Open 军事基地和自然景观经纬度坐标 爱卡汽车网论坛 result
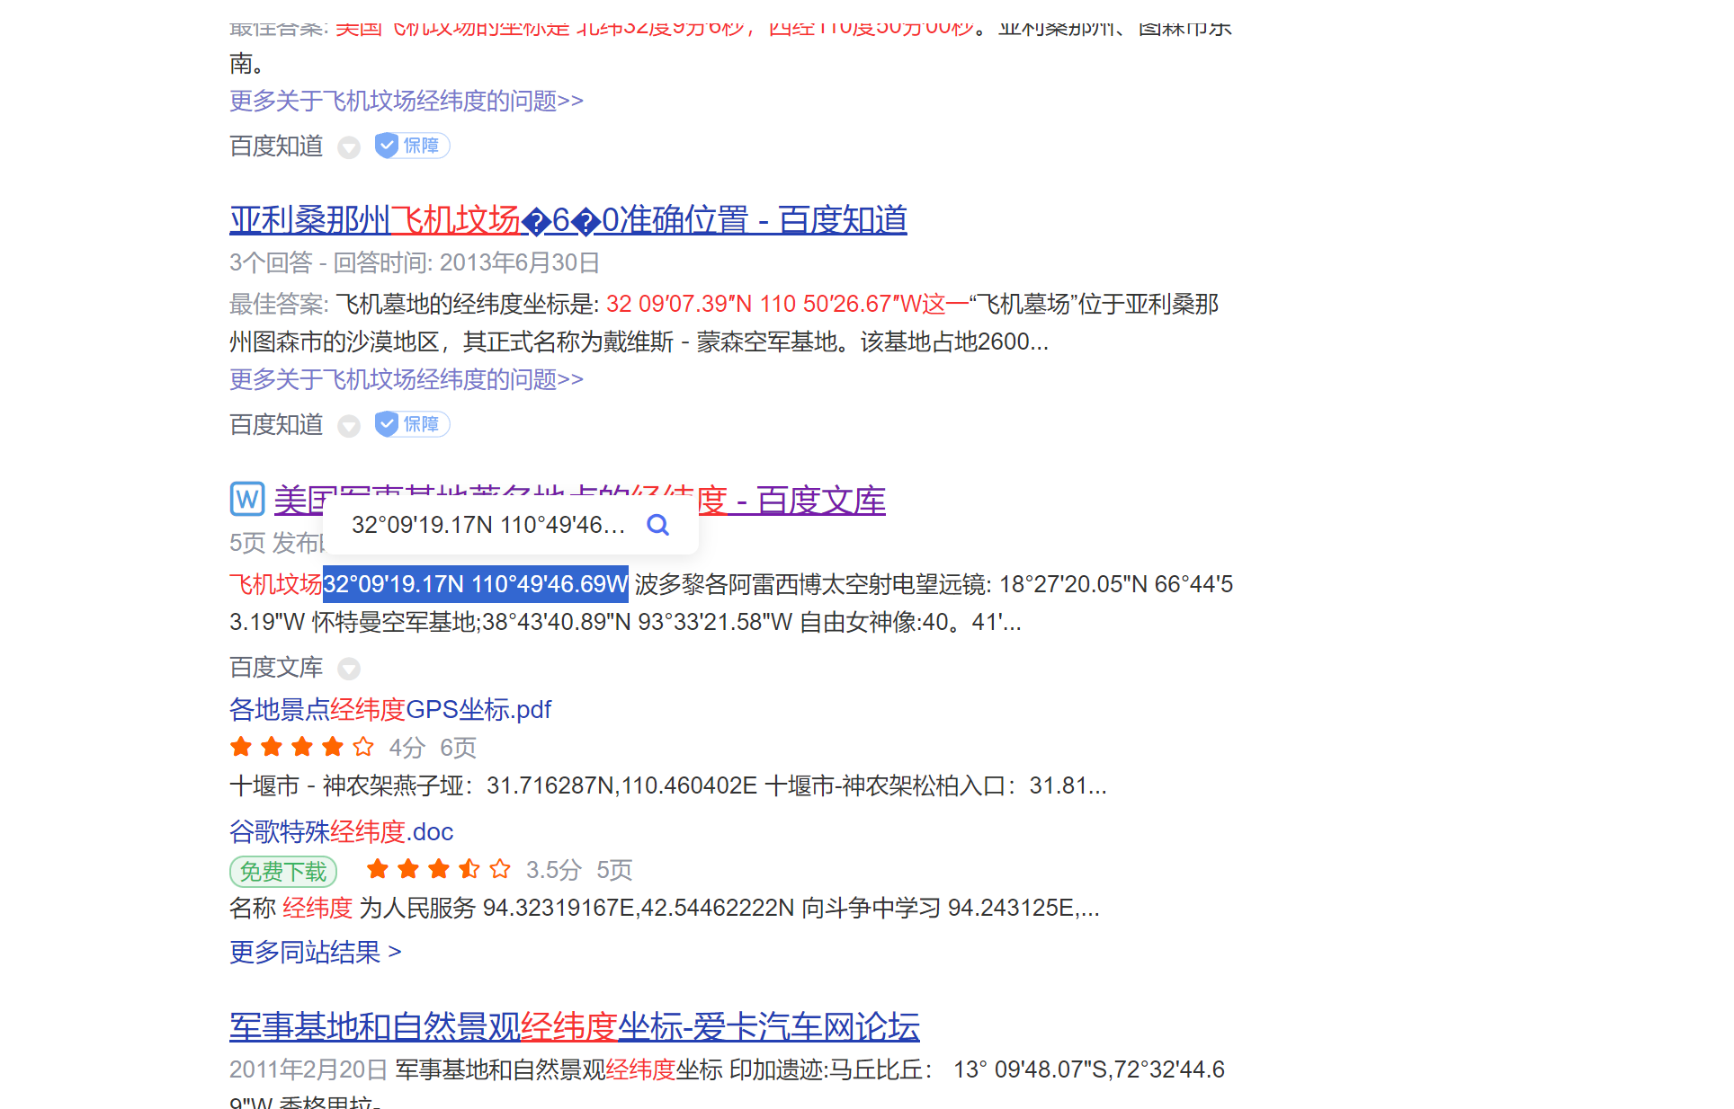This screenshot has width=1734, height=1109. click(574, 1026)
